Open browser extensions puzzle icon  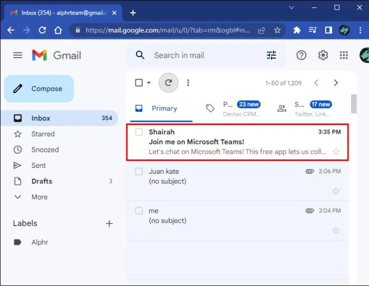pyautogui.click(x=297, y=30)
